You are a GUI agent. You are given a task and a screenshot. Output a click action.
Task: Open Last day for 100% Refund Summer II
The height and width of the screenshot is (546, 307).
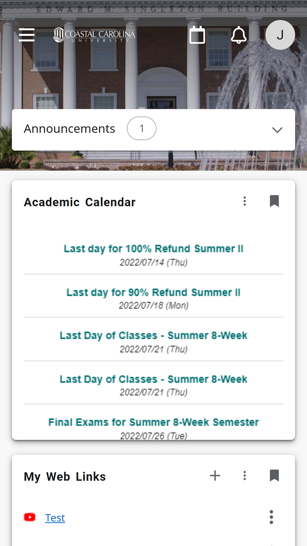(x=153, y=249)
